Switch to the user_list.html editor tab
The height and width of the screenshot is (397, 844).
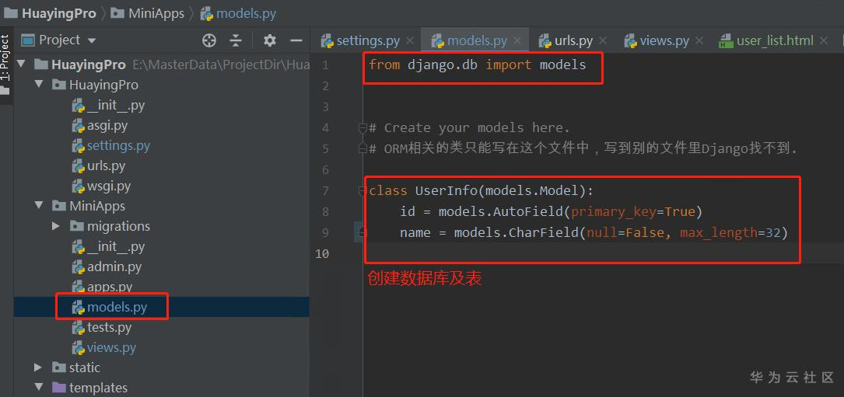(x=775, y=40)
